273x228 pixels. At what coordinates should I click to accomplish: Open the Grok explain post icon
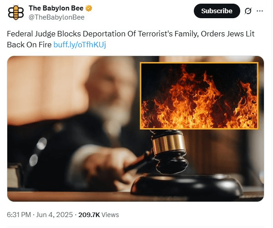tap(248, 11)
